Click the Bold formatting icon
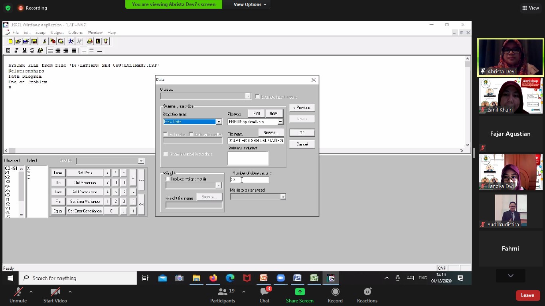The height and width of the screenshot is (306, 545). 8,51
